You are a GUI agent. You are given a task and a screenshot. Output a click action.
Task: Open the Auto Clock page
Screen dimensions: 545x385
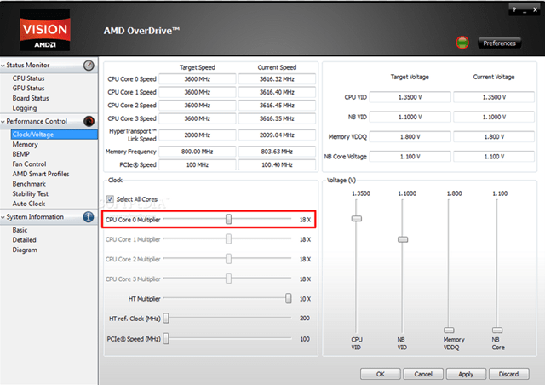[x=29, y=204]
